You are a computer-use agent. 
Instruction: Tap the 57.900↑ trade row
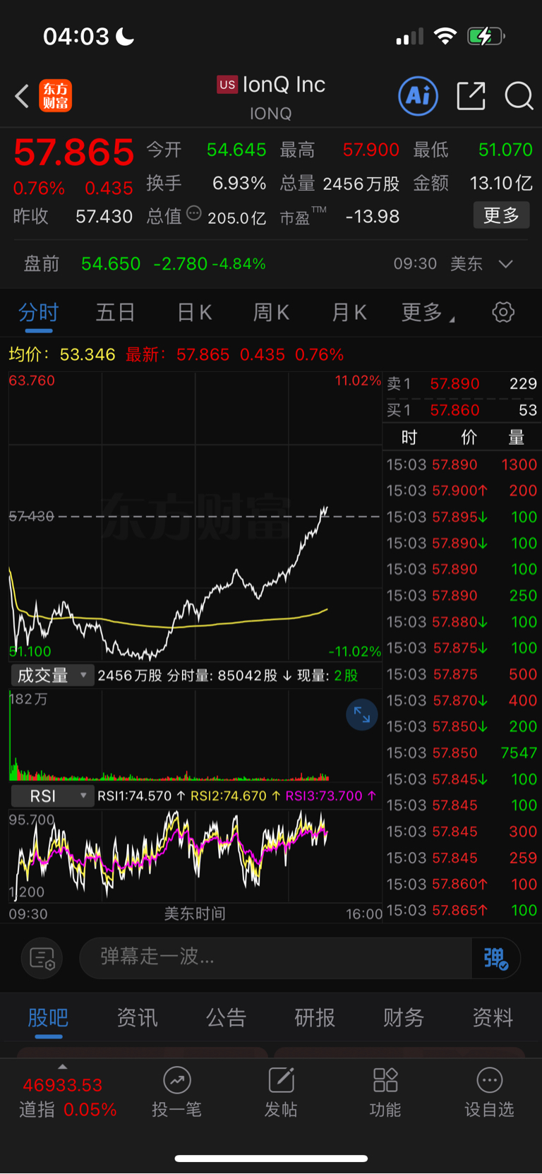click(462, 491)
